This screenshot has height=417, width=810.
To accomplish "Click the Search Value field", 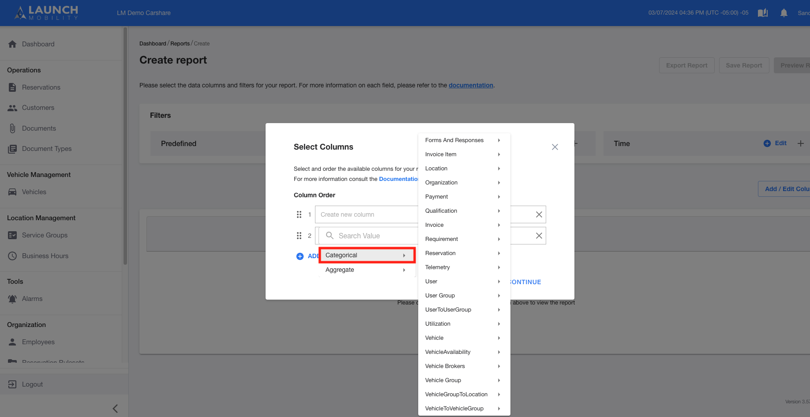I will (x=368, y=236).
